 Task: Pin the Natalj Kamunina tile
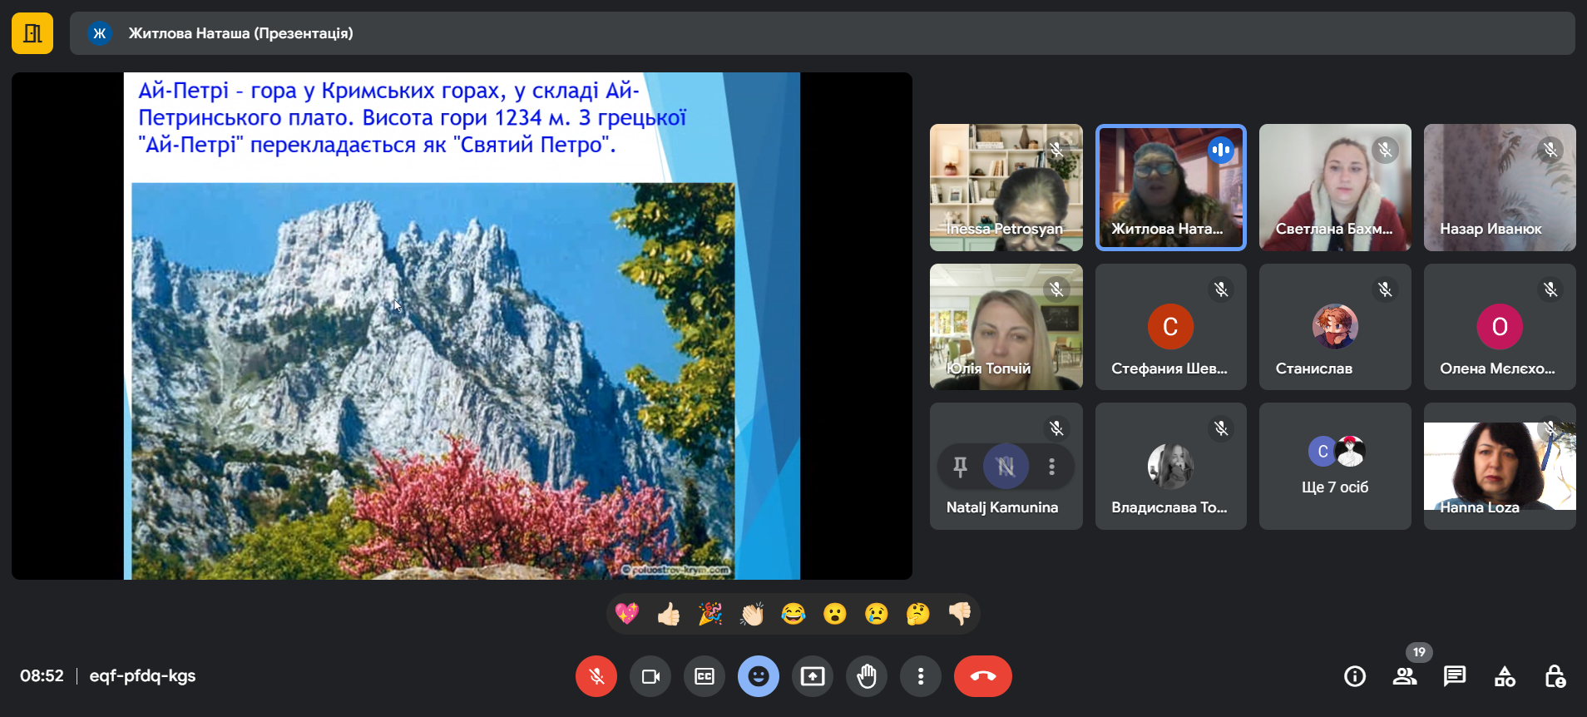960,467
